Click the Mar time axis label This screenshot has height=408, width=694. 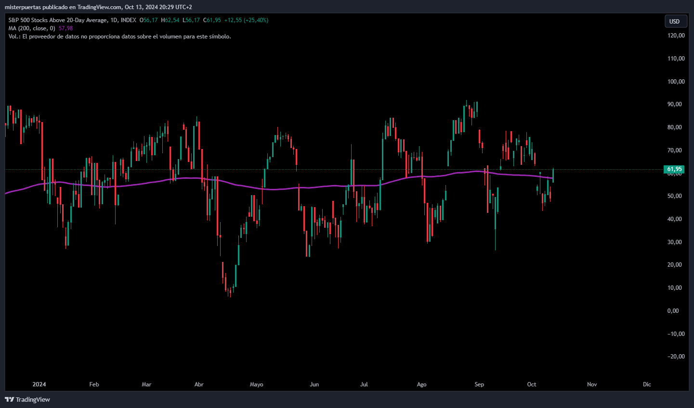[146, 384]
